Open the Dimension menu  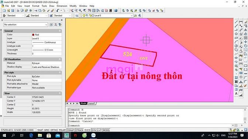(x=62, y=6)
